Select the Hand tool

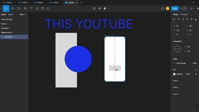click(42, 8)
